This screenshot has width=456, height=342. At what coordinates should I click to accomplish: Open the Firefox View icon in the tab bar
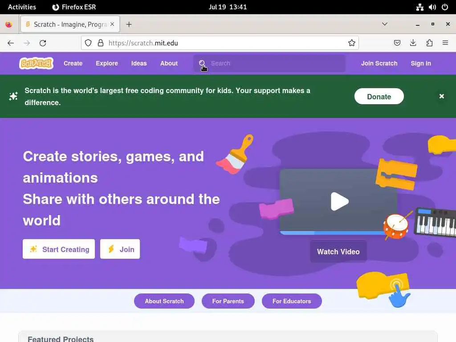pyautogui.click(x=9, y=24)
